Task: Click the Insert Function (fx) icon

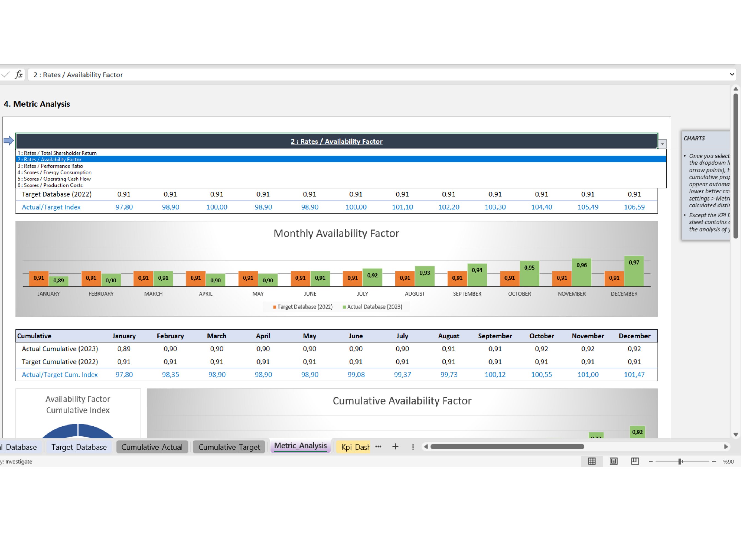Action: [x=19, y=75]
